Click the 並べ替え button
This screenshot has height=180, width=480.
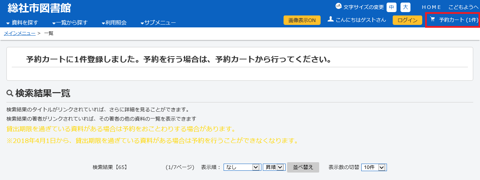[303, 167]
